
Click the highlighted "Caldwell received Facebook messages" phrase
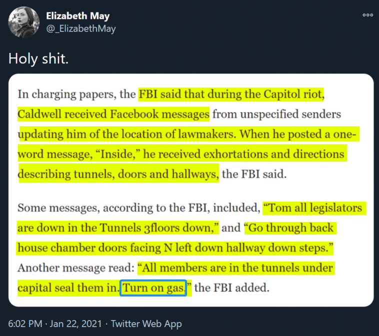113,114
